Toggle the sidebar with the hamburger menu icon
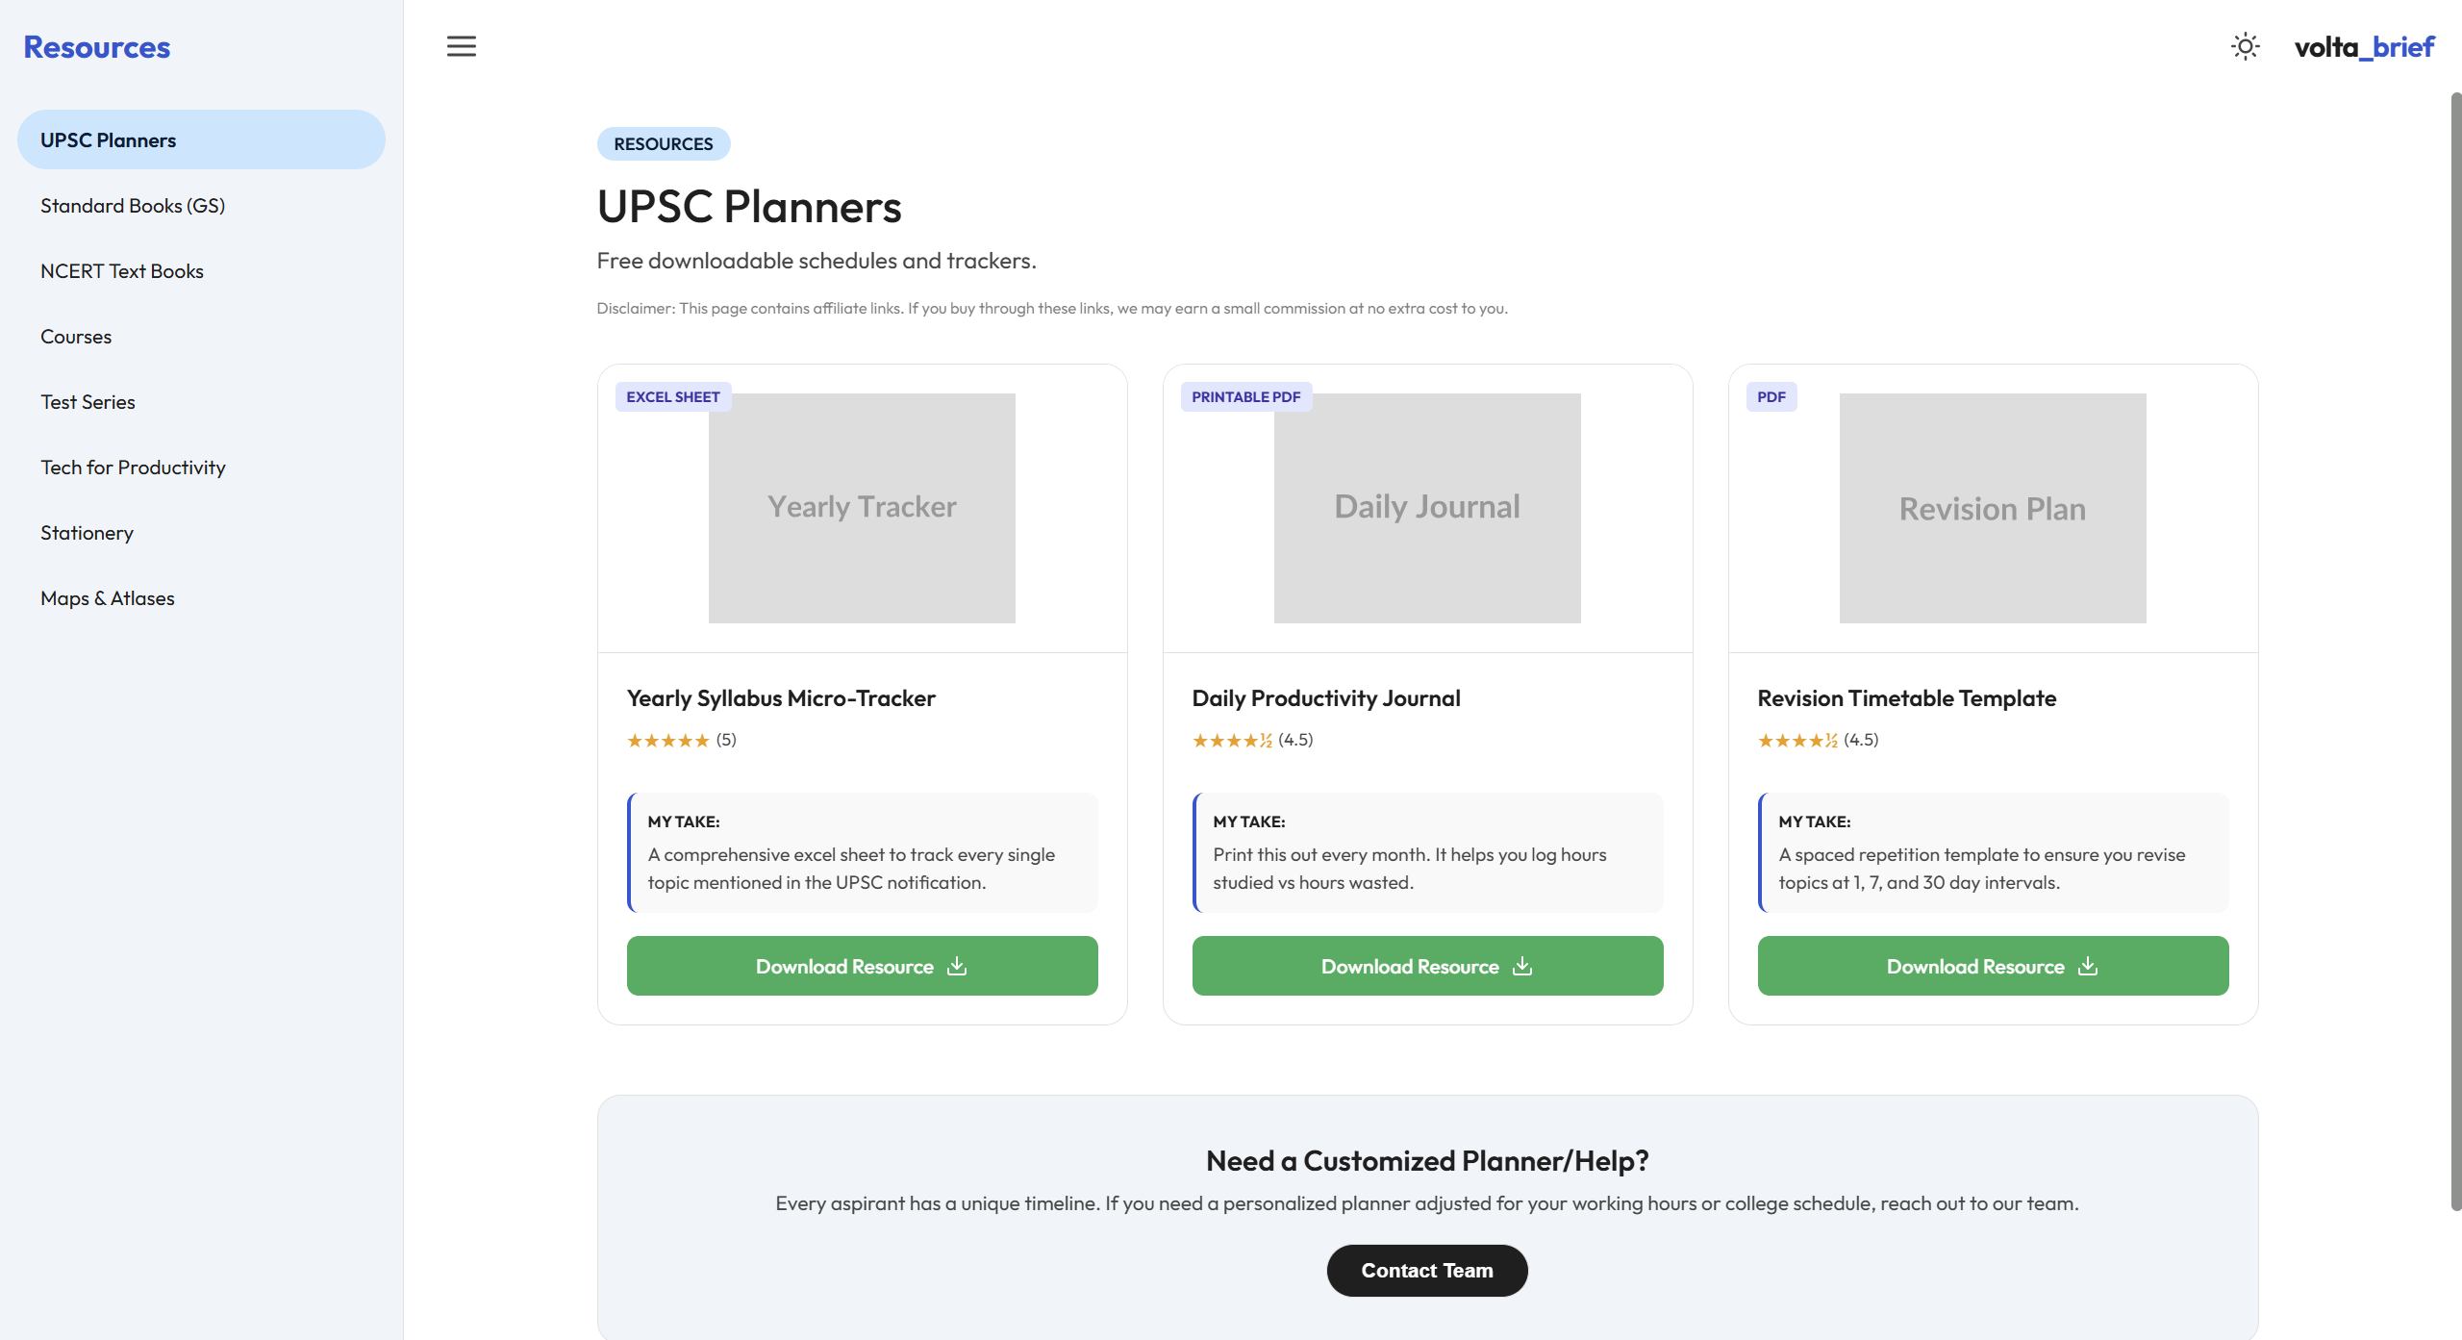2462x1340 pixels. 462,46
